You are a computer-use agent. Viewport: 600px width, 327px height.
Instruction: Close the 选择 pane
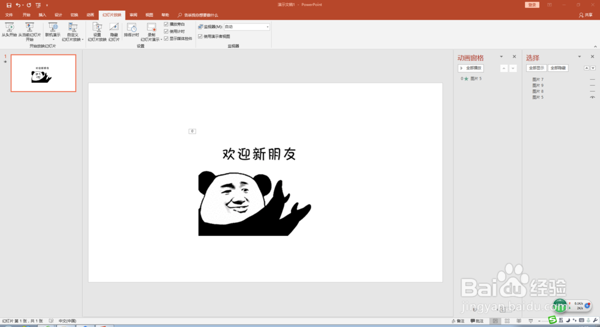click(x=592, y=56)
